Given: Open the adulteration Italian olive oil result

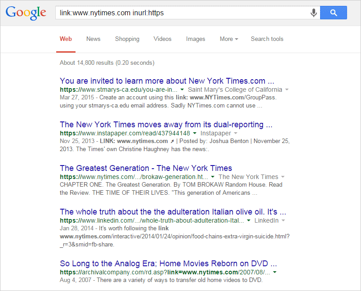Looking at the screenshot, I should point(173,212).
